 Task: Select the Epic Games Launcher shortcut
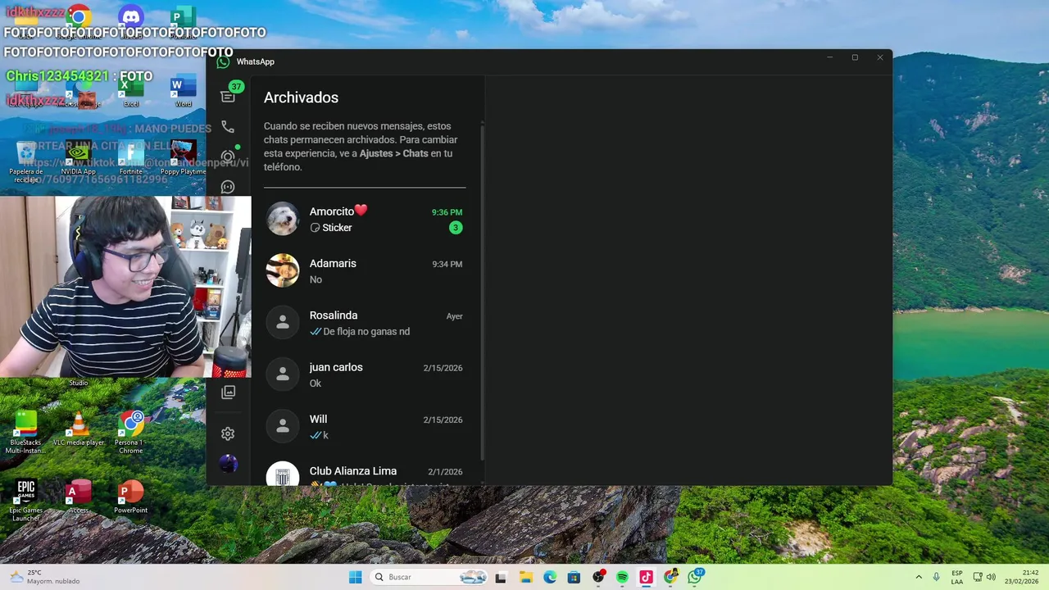click(26, 501)
